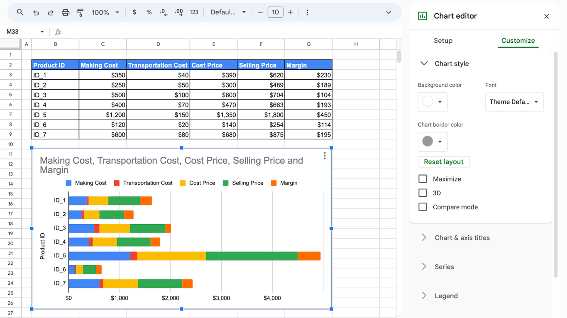Viewport: 567px width, 318px height.
Task: Activate the paint format tool
Action: coord(80,12)
